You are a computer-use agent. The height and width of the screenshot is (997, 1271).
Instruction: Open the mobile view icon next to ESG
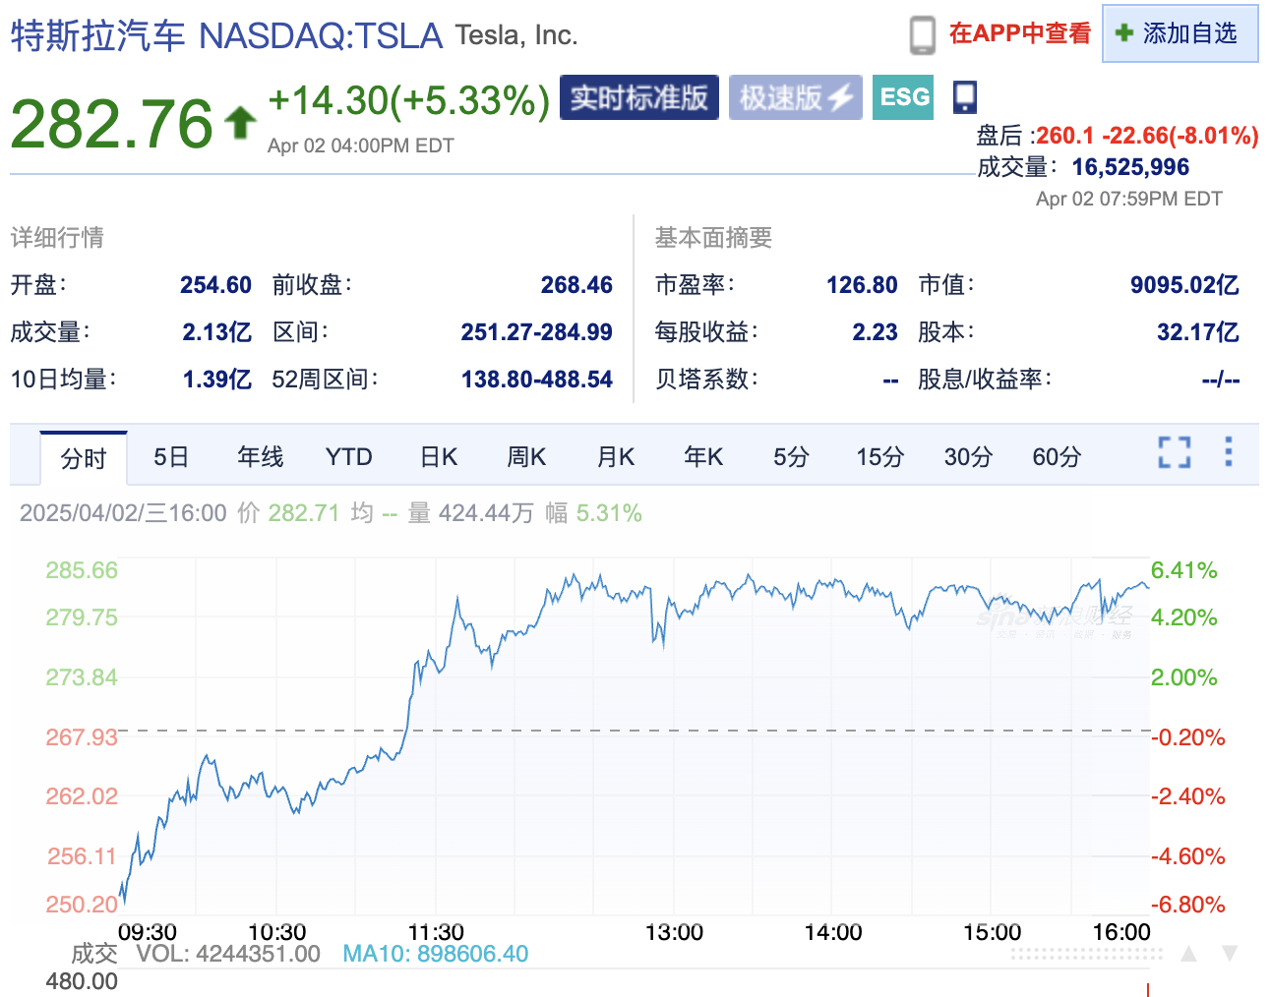coord(965,96)
